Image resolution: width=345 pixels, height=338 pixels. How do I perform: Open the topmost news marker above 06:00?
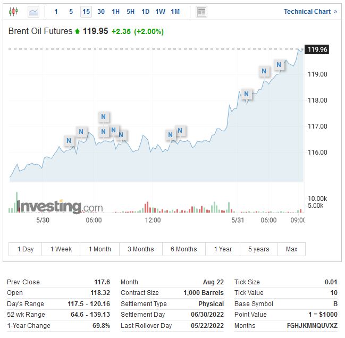(x=104, y=116)
